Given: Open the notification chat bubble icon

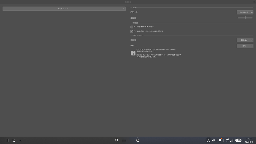Looking at the screenshot, I should point(220,140).
